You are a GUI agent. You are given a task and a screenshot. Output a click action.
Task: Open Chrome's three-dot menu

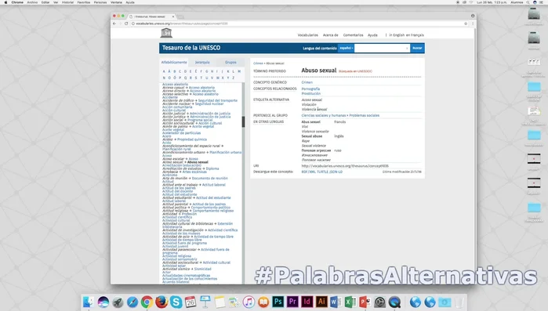click(x=473, y=24)
